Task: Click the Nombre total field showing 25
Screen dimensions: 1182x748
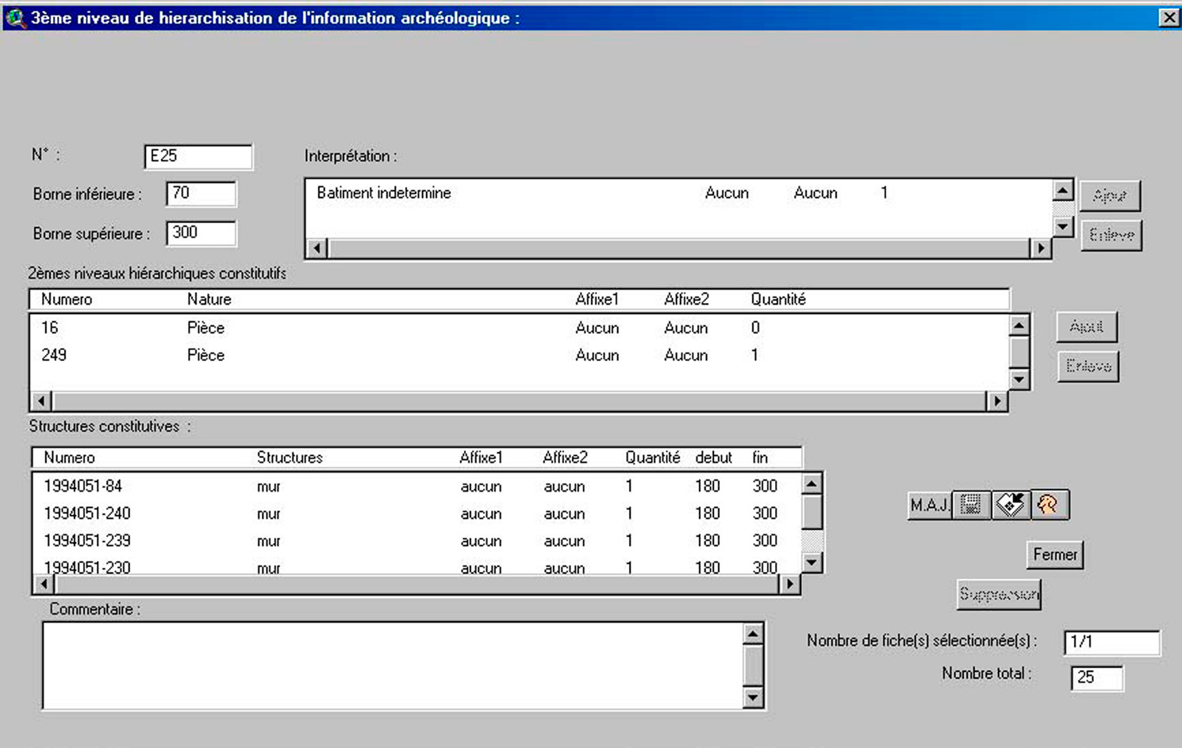Action: [x=1096, y=677]
